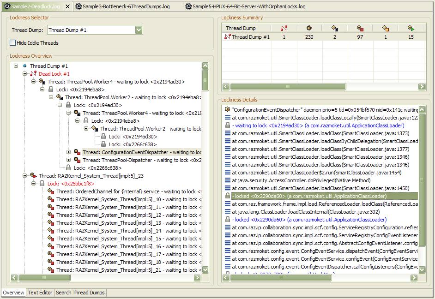Click the gear icon of ConfigurationEventDispatcher thread in tree
The height and width of the screenshot is (299, 435).
coord(77,152)
